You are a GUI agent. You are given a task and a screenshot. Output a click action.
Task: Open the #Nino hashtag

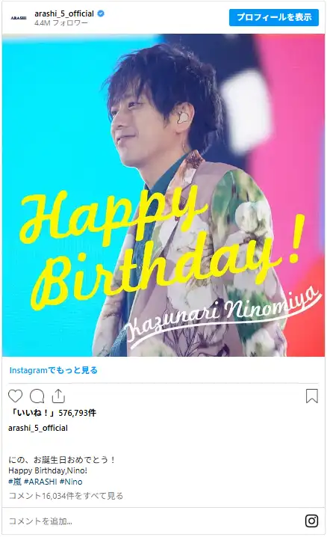(x=71, y=482)
